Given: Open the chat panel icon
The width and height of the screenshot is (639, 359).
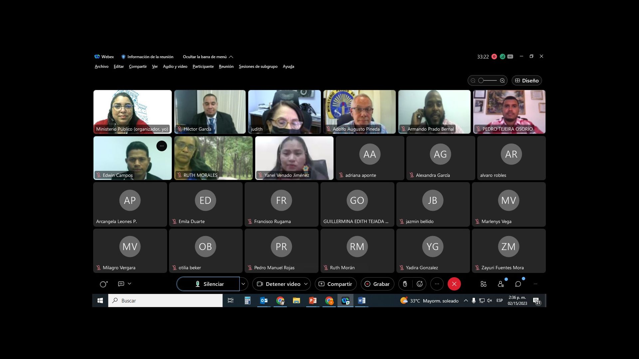Looking at the screenshot, I should tap(518, 284).
